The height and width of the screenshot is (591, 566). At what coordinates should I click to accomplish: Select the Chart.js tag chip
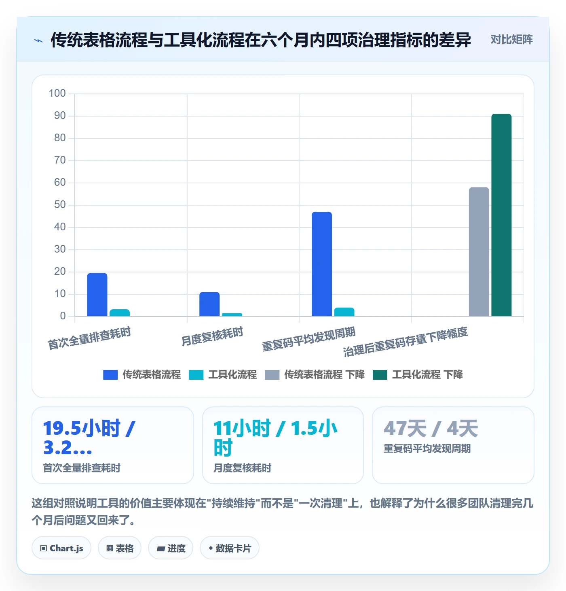coord(61,548)
